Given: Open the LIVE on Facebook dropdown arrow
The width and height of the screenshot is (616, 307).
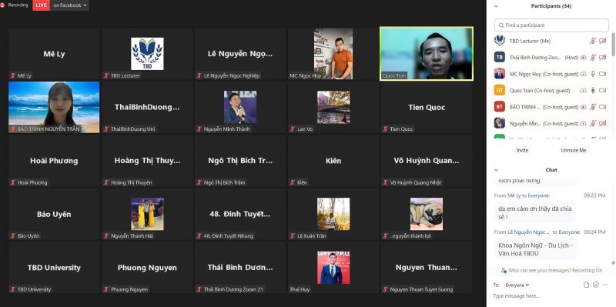Looking at the screenshot, I should pos(85,5).
